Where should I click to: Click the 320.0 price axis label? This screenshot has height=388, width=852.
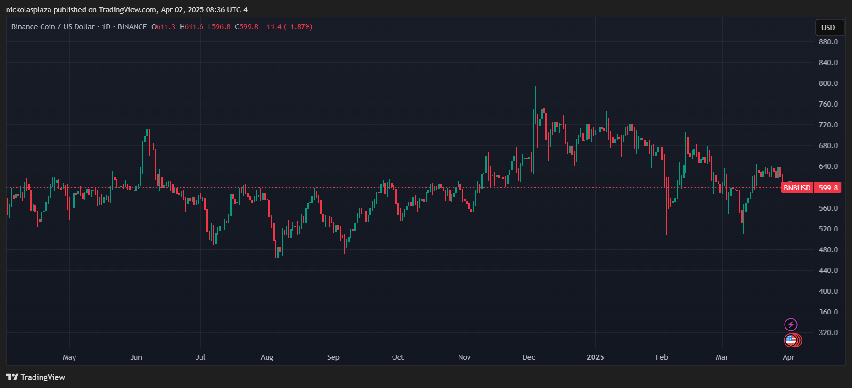pos(828,332)
